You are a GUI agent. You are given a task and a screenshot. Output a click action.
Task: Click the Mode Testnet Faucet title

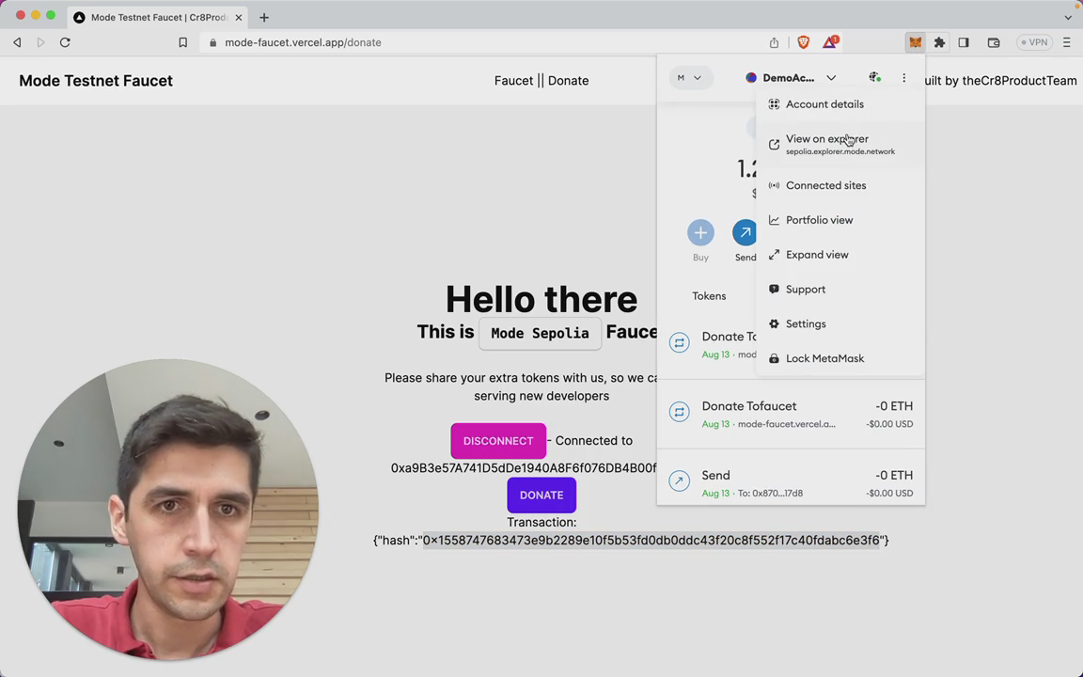click(x=96, y=81)
